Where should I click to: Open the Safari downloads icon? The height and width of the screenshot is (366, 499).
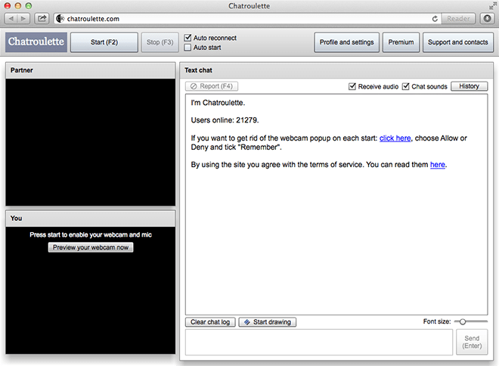click(488, 18)
